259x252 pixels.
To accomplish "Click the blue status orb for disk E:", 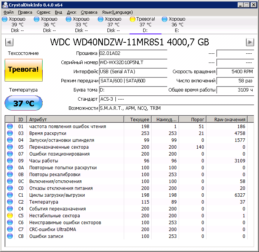I will click(x=165, y=19).
